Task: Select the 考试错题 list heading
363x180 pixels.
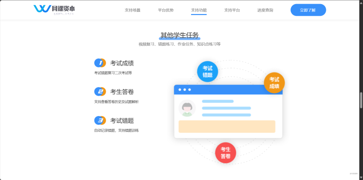Action: [122, 121]
